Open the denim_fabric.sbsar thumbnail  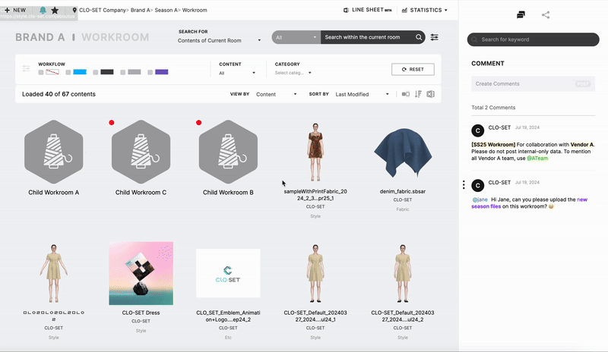coord(403,153)
